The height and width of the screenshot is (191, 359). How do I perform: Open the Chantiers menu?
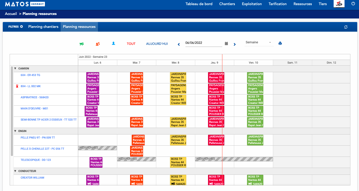[x=227, y=4]
